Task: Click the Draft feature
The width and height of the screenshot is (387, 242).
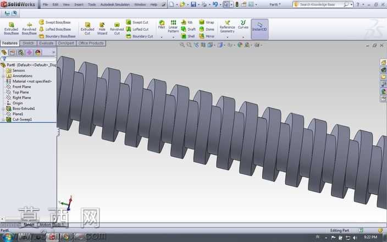Action: pyautogui.click(x=189, y=29)
